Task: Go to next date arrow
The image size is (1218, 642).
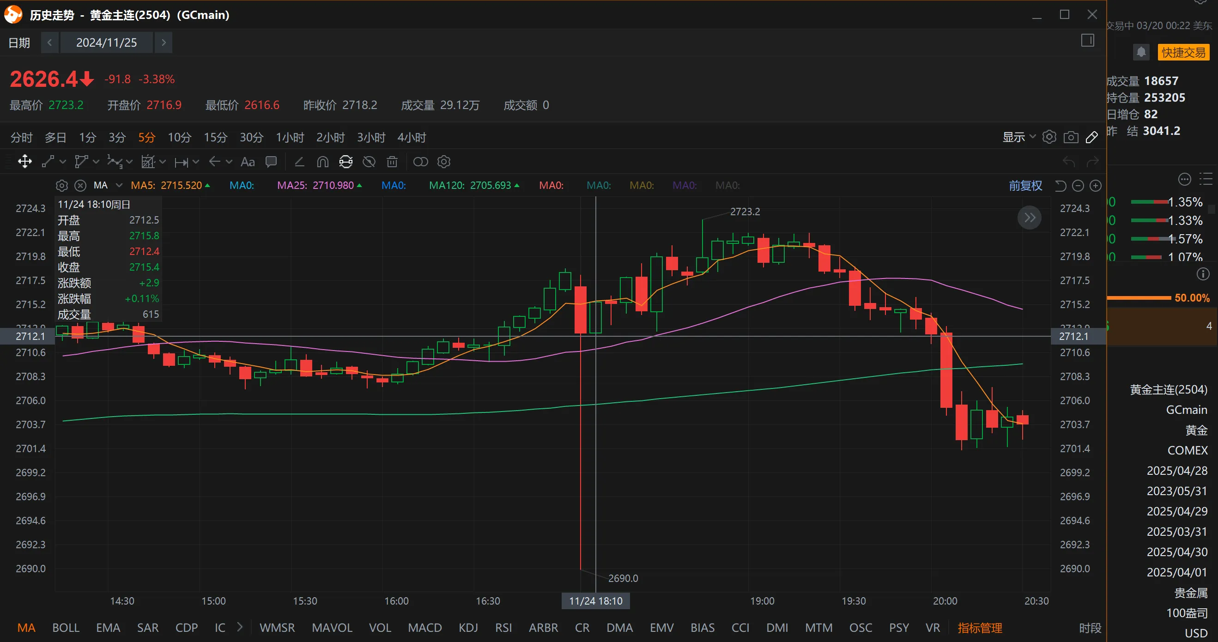Action: coord(164,42)
